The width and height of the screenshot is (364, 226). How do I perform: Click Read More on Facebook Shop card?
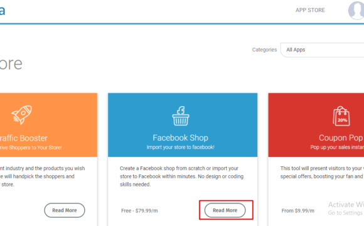pyautogui.click(x=225, y=210)
